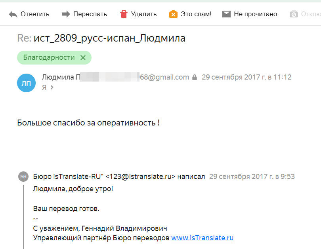
Task: Click the blue ЛП sender avatar
Action: (27, 83)
